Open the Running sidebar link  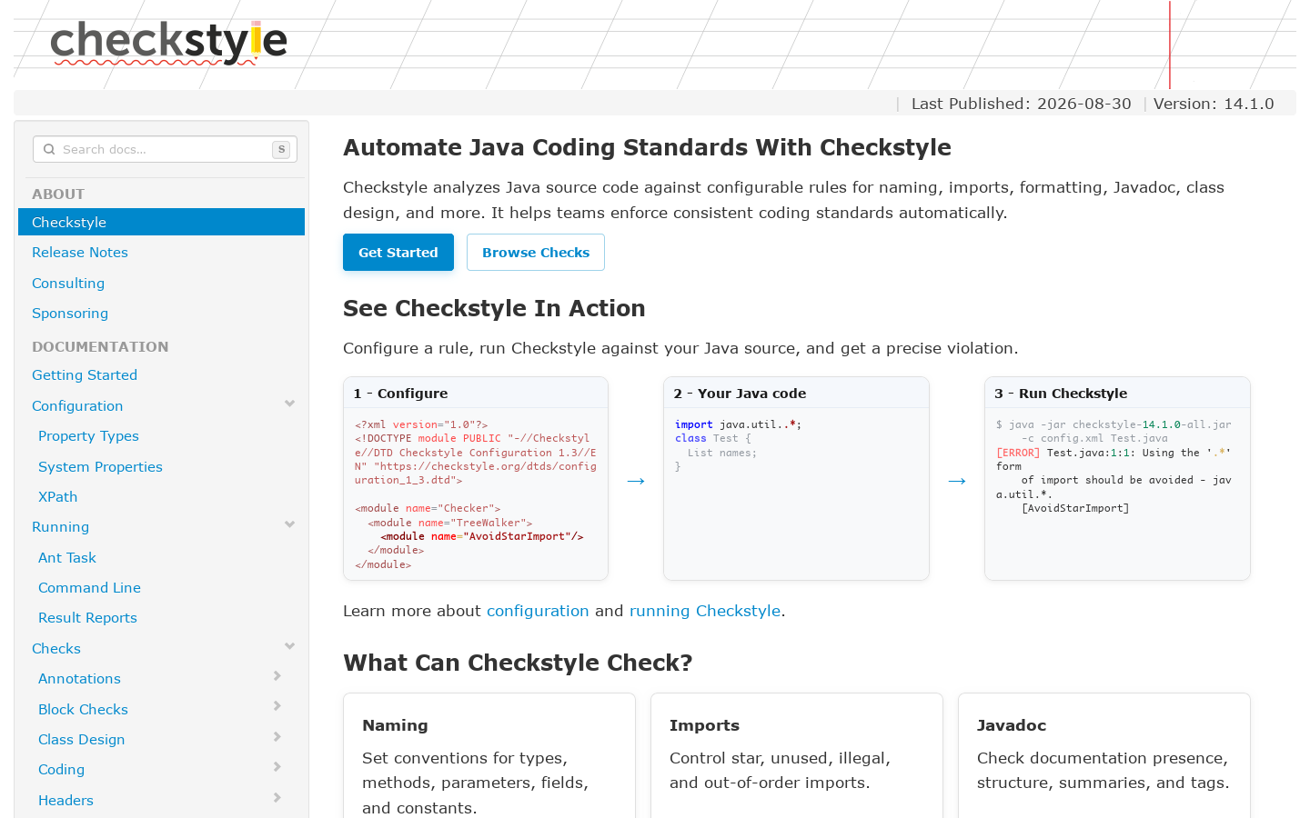[x=60, y=527]
